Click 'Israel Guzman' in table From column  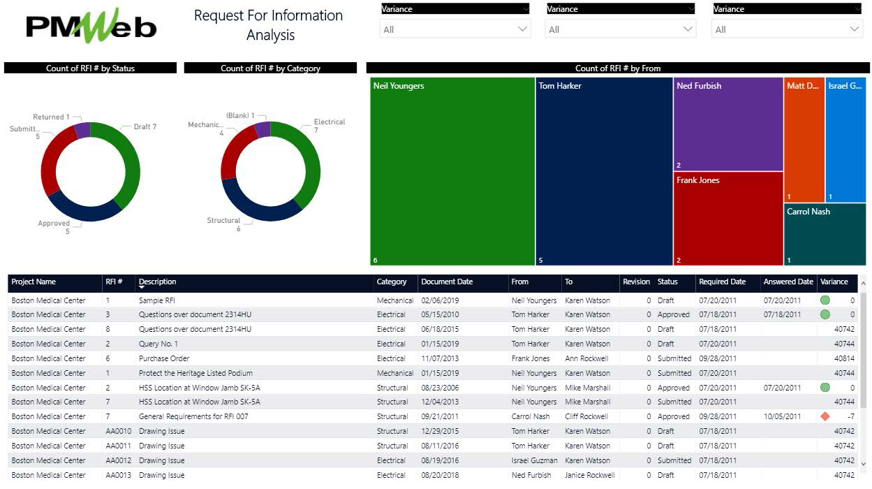click(535, 460)
